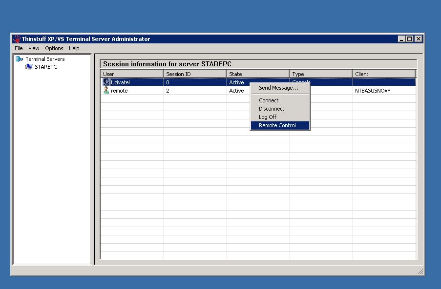
Task: Close the Terminal Server Administrator window
Action: click(419, 39)
